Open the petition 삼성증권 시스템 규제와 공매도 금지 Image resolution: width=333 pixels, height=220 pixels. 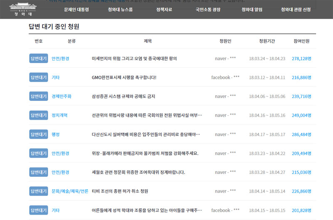(x=123, y=96)
